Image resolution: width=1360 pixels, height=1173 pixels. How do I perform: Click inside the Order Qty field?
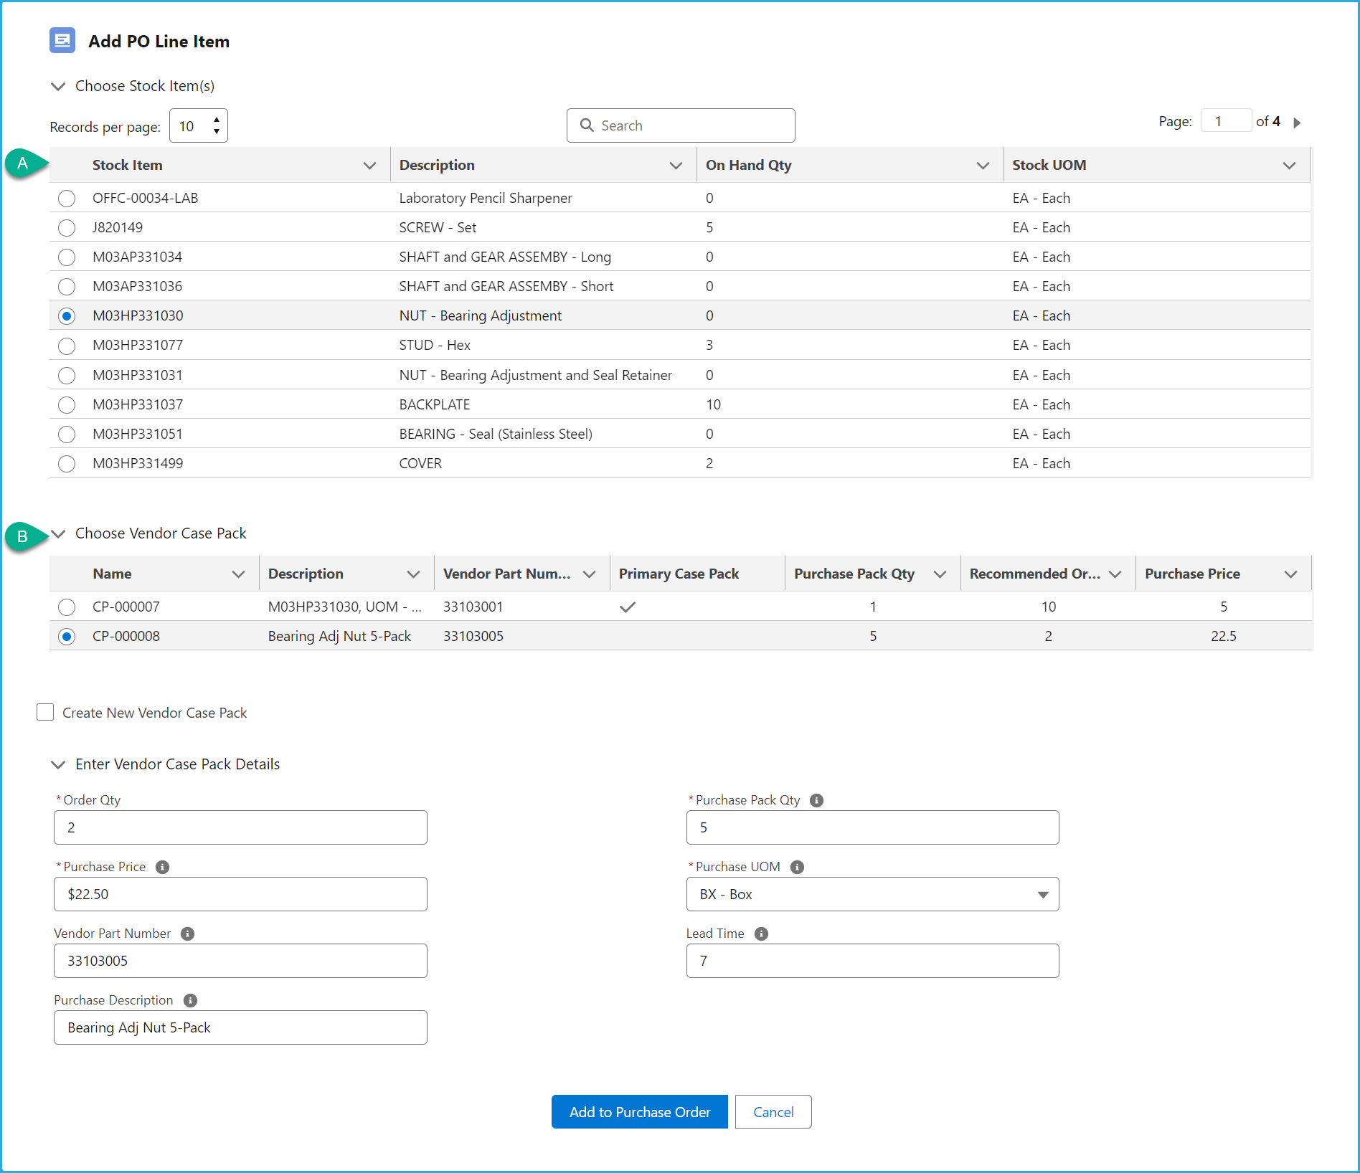(x=240, y=827)
